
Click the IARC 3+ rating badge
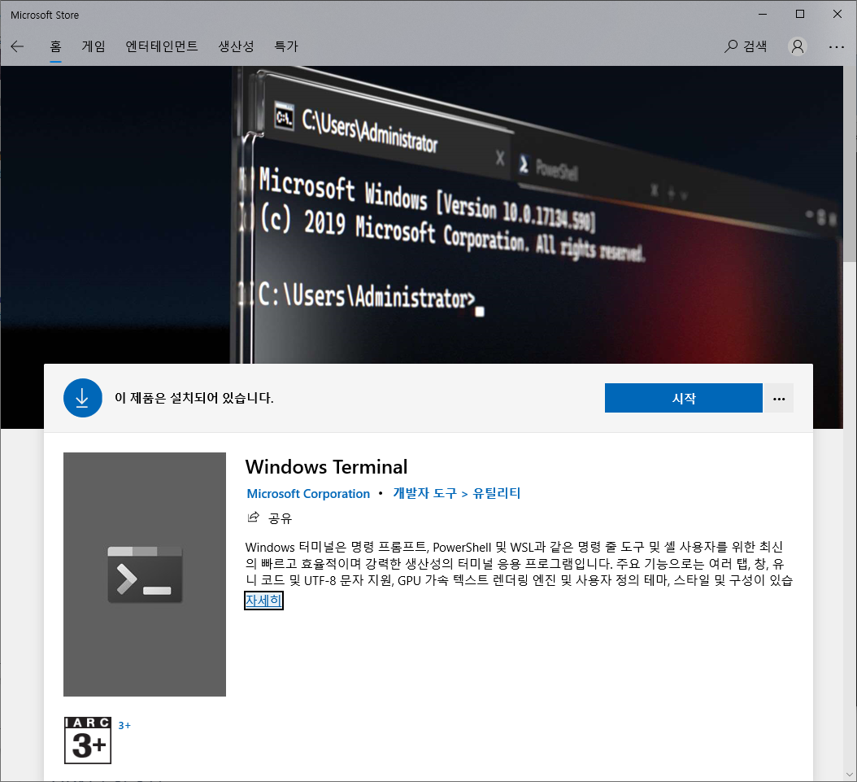click(88, 740)
